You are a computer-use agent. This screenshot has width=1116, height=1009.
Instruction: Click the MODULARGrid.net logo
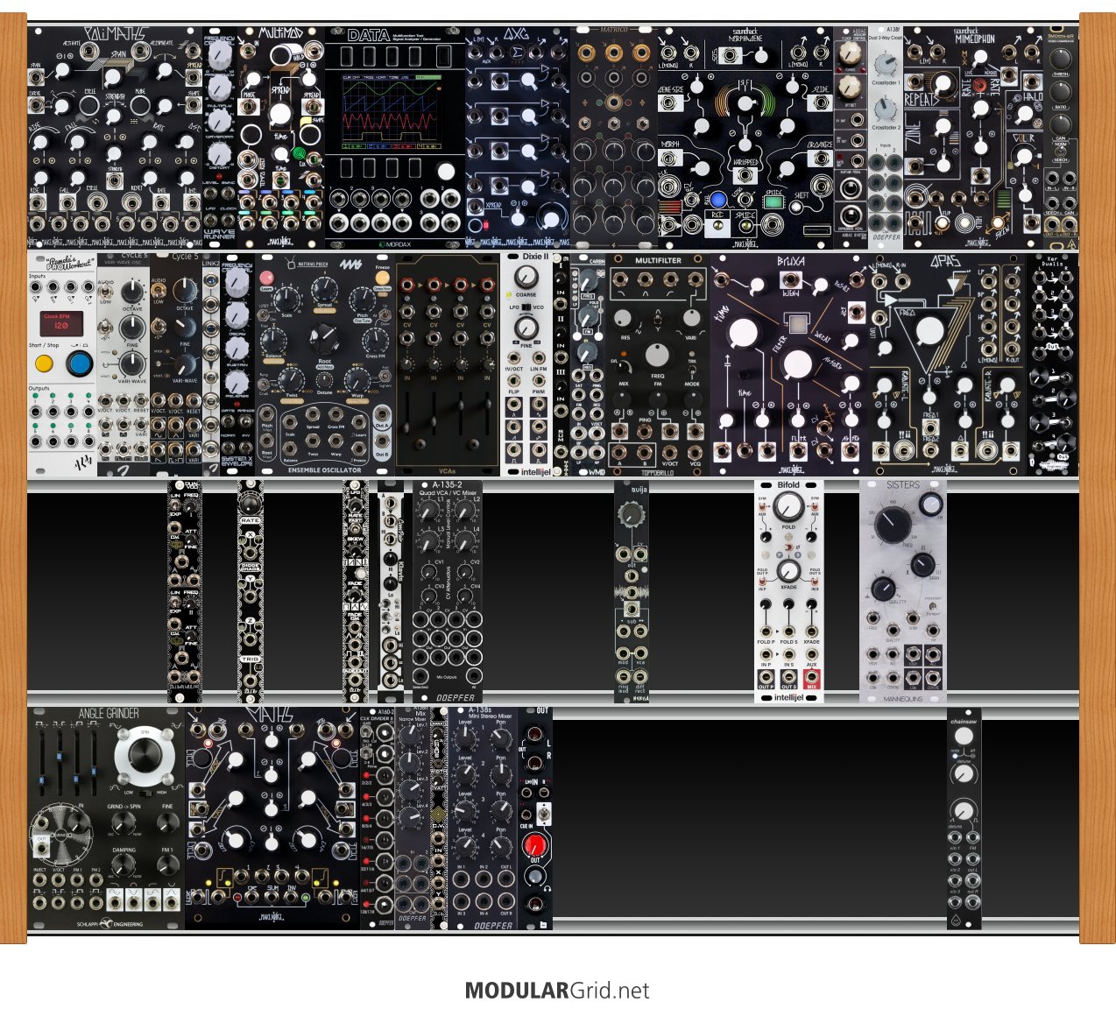pos(557,991)
